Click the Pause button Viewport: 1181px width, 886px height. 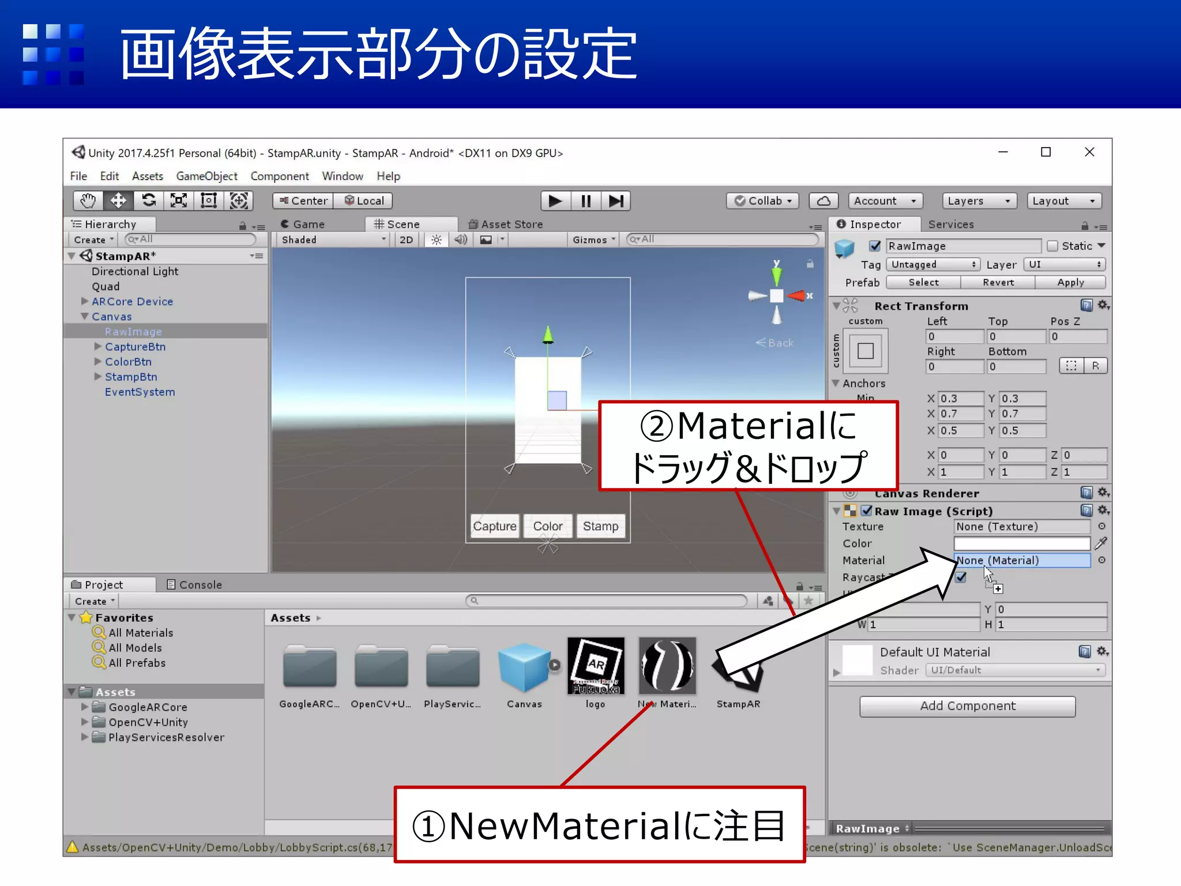[x=586, y=201]
